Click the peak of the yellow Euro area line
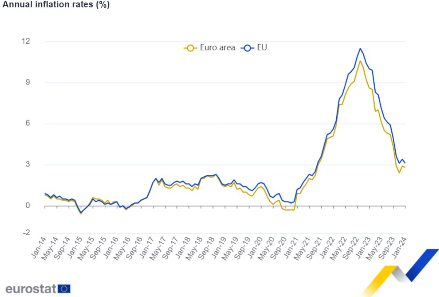The image size is (439, 297). tap(360, 61)
